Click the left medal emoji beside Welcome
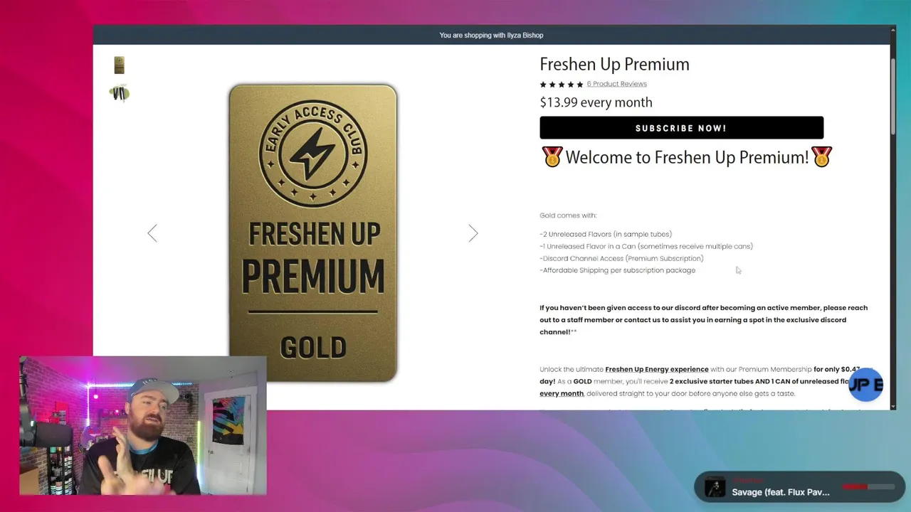911x512 pixels. tap(552, 156)
